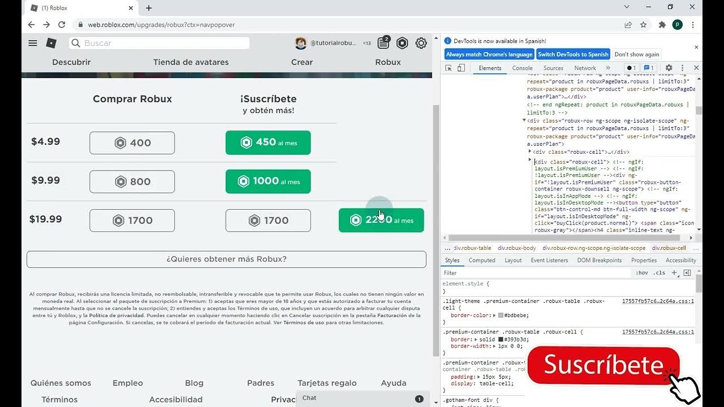Open Chrome profile avatar P
The height and width of the screenshot is (407, 724).
[677, 25]
